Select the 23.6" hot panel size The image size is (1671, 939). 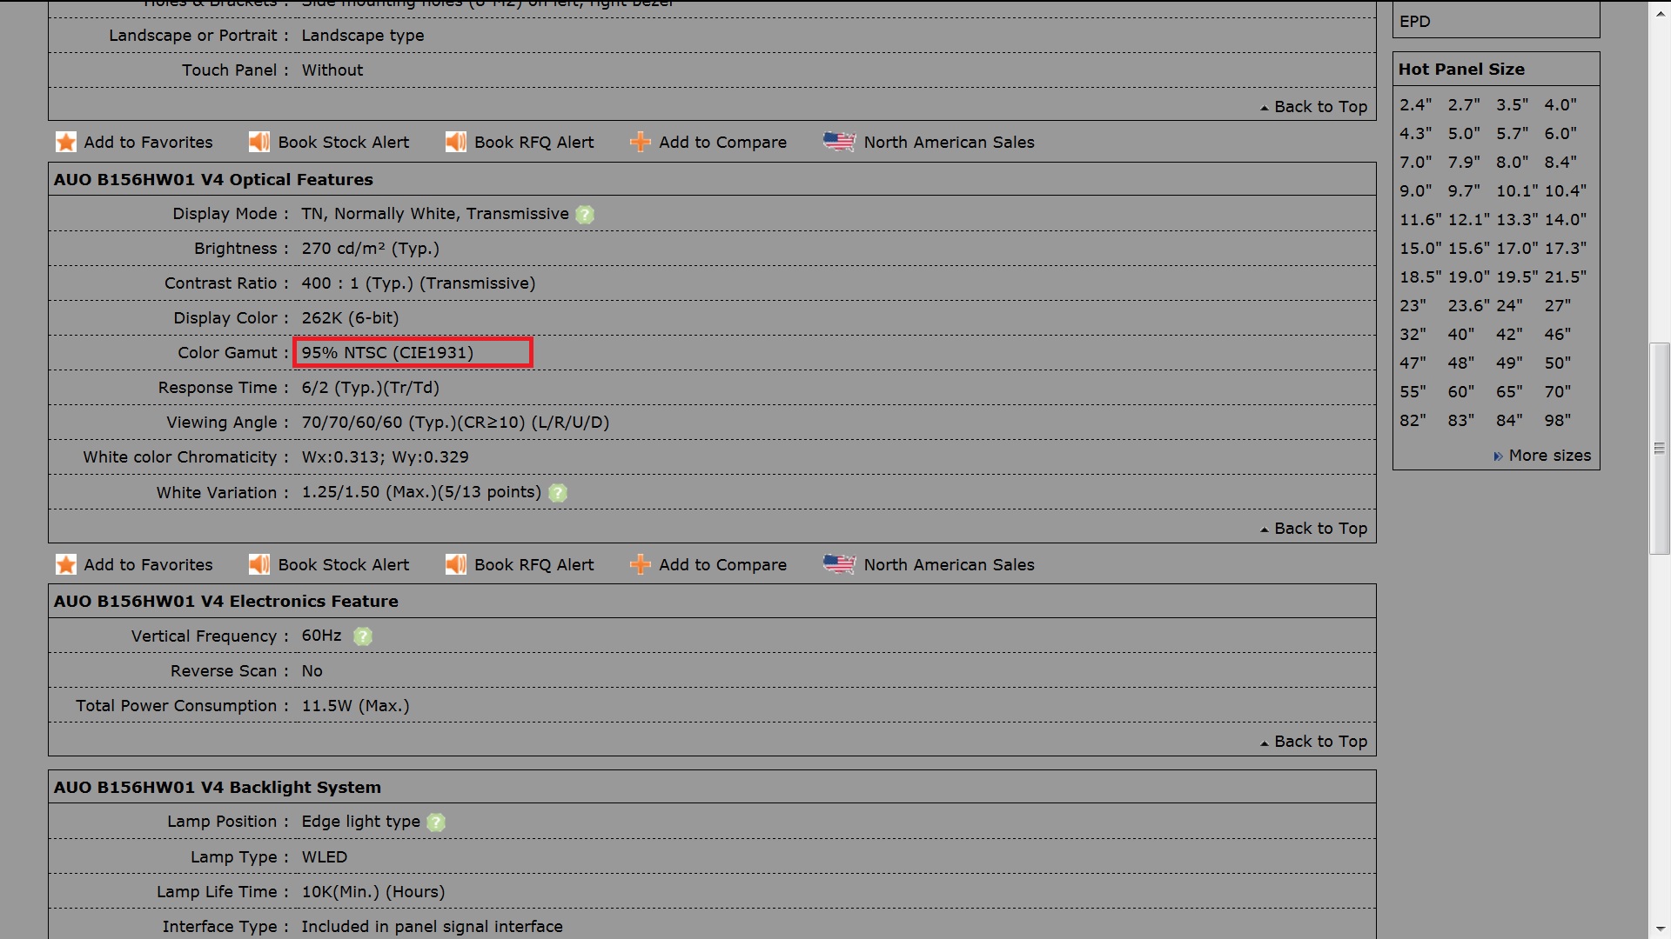[x=1469, y=305]
